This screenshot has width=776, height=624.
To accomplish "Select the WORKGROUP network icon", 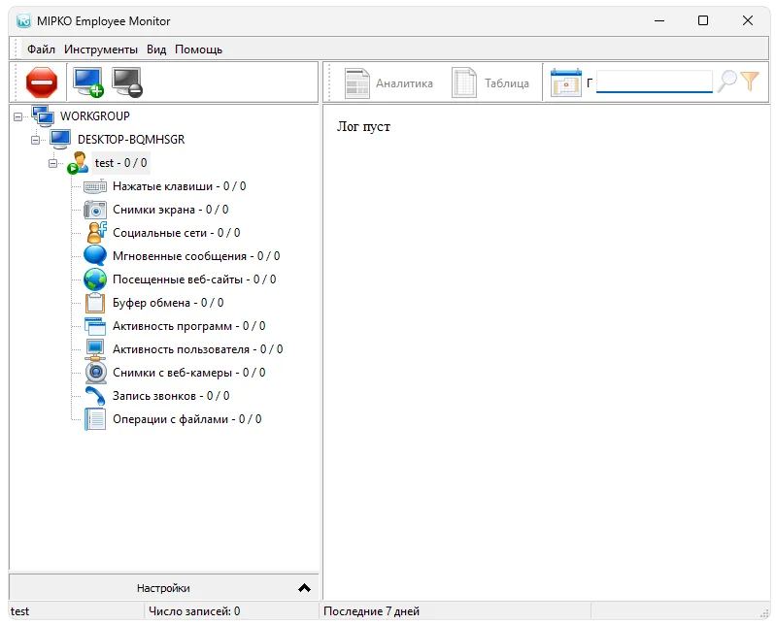I will click(x=43, y=116).
